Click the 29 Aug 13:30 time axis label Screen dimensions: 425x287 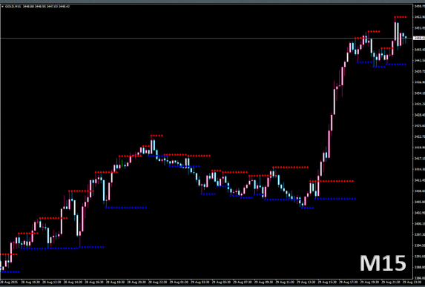[x=306, y=283]
